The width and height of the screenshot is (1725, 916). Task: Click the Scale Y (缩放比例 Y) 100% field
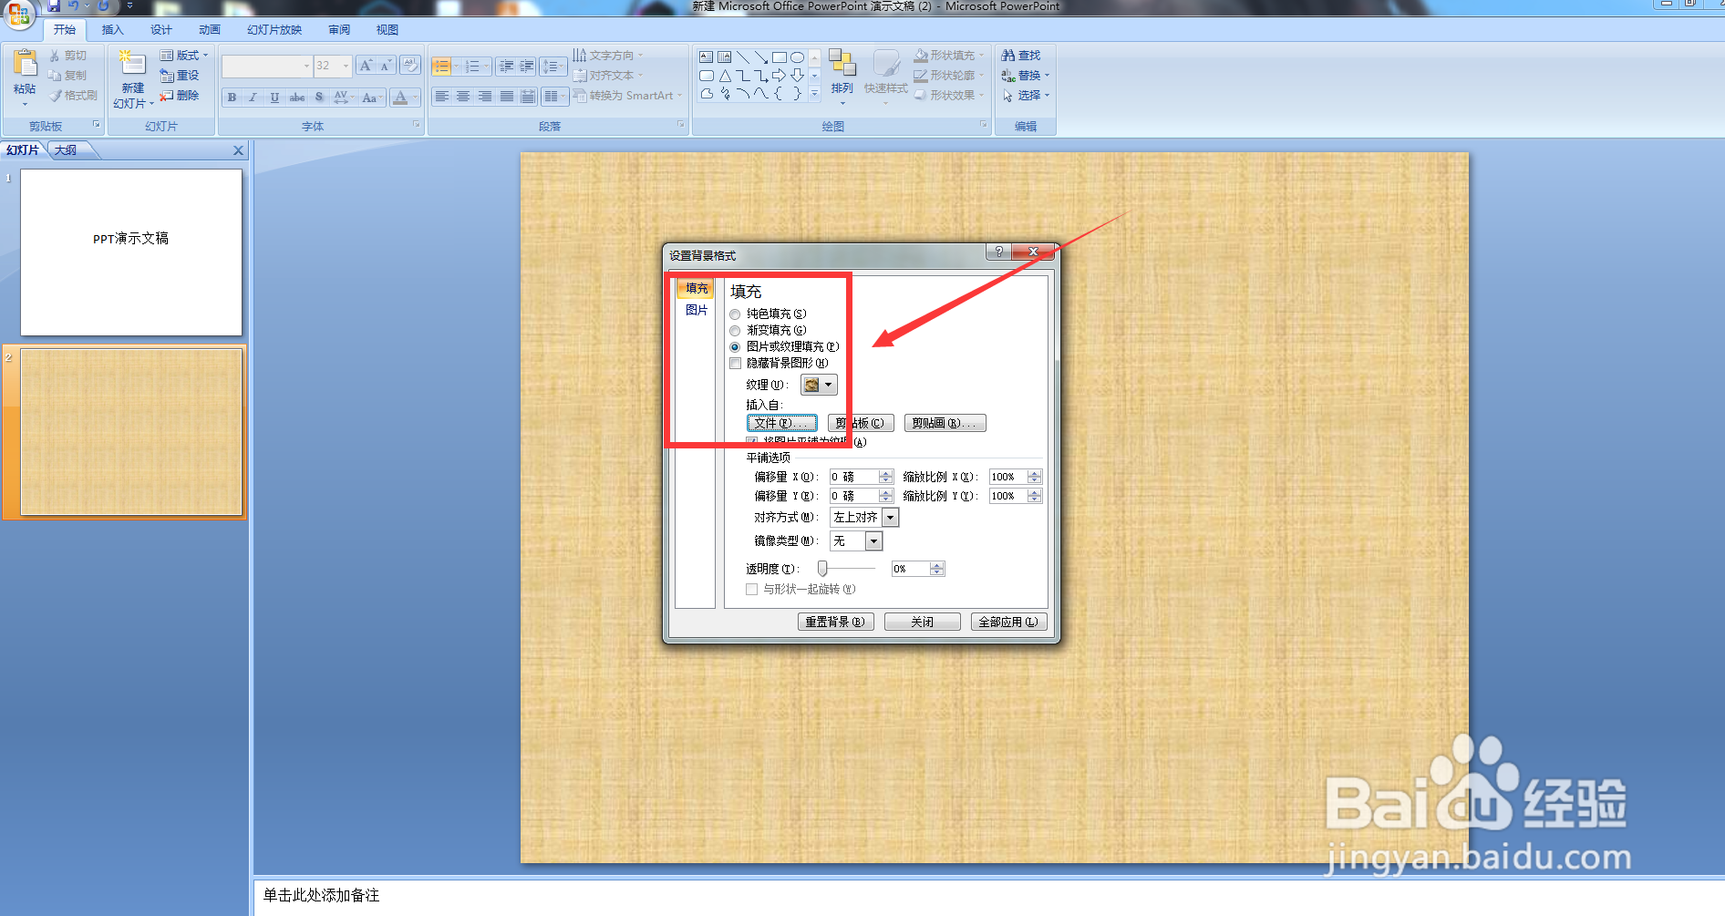[1007, 496]
